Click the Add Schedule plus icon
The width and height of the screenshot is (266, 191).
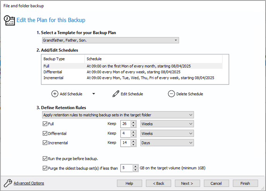pyautogui.click(x=55, y=94)
